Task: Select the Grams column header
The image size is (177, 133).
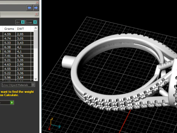Action: click(9, 29)
